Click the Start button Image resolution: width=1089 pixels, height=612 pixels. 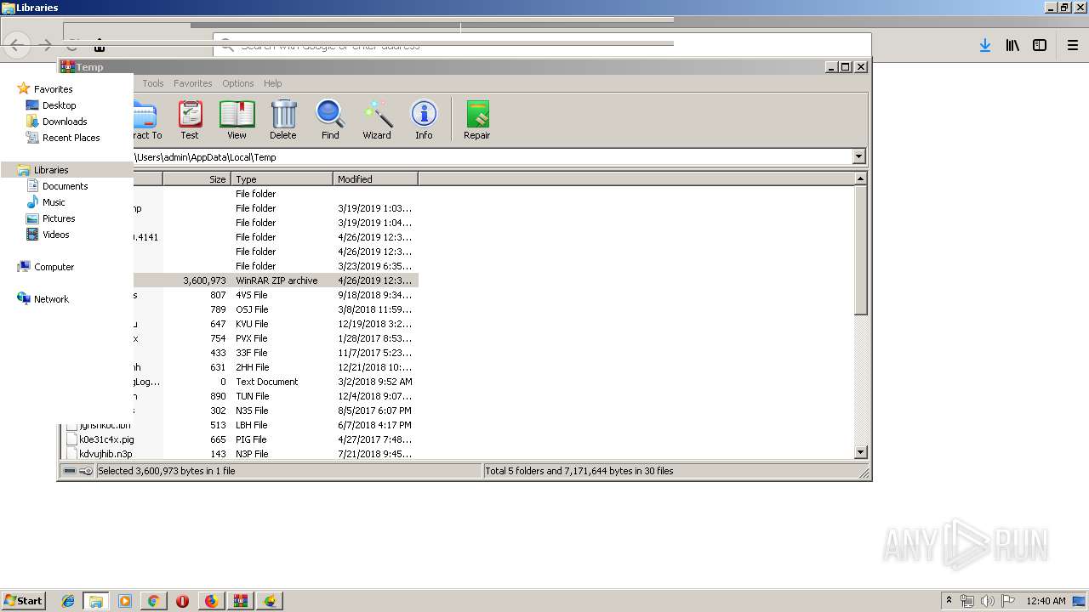23,601
